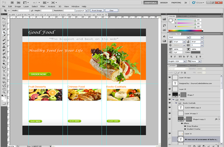The image size is (224, 147).
Task: Click the Clear button
Action: (x=112, y=10)
